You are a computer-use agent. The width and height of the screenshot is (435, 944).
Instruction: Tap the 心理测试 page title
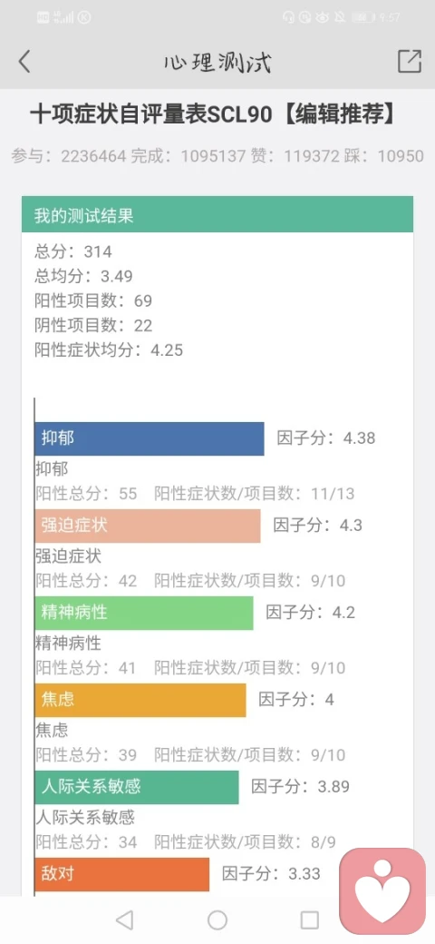[217, 62]
